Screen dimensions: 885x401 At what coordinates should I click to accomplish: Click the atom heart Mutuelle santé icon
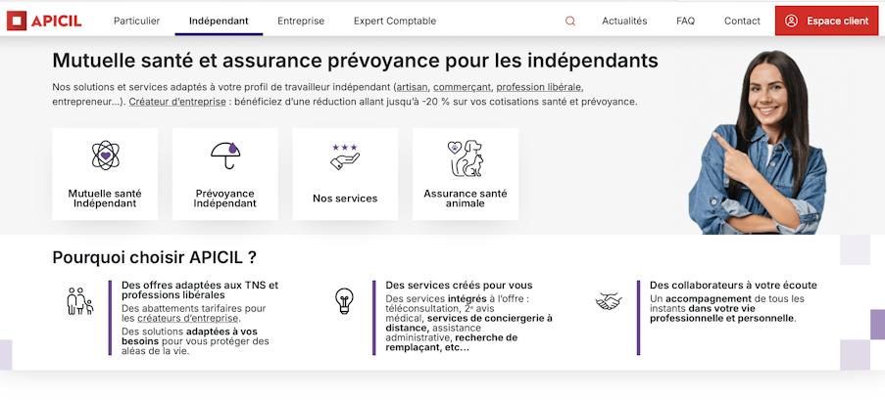pos(105,155)
